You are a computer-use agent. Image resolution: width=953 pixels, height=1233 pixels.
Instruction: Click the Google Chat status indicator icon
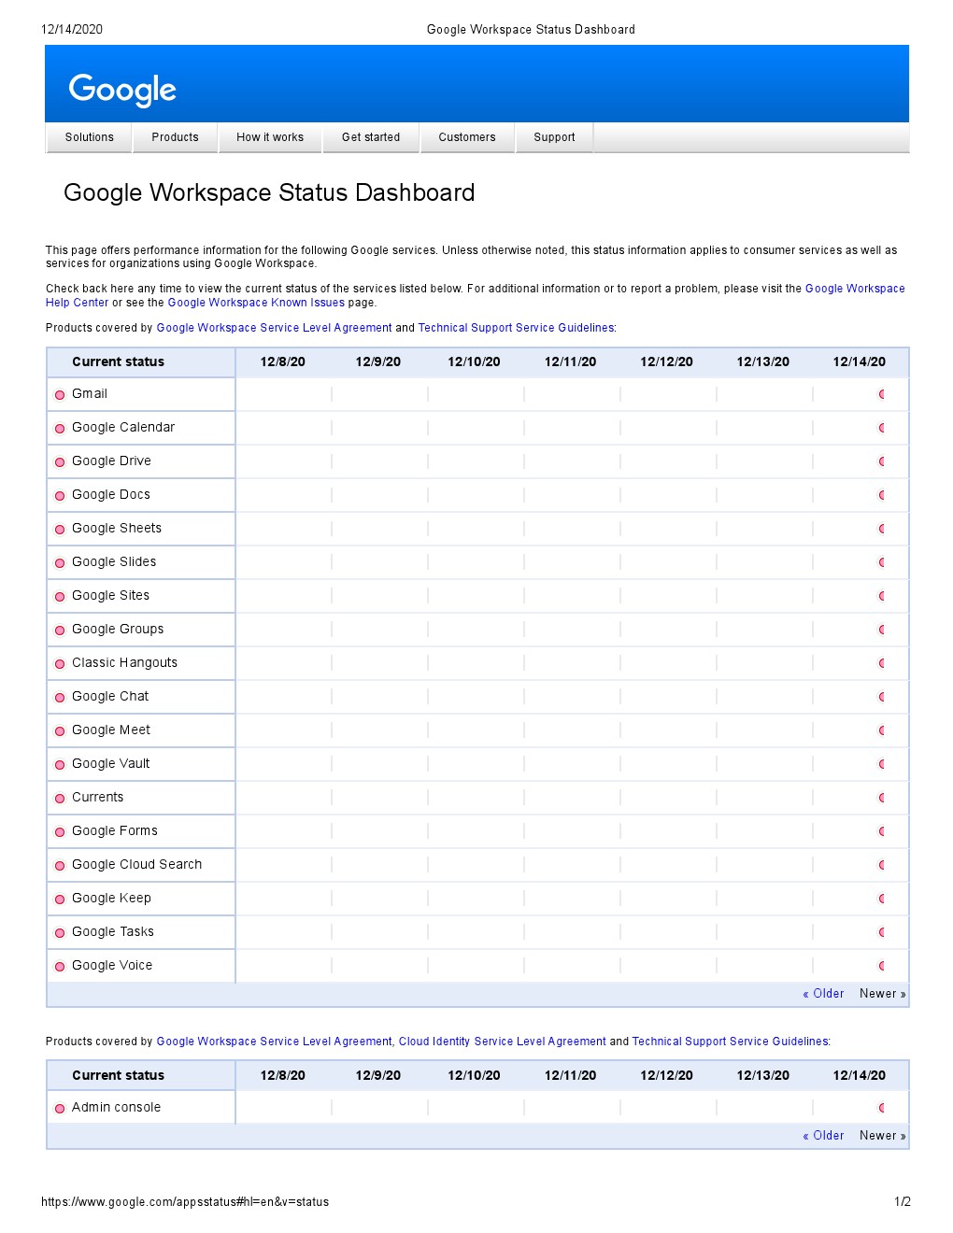[x=60, y=698]
